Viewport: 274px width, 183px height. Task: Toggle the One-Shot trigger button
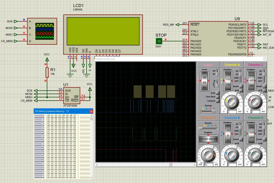pyautogui.click(x=218, y=97)
